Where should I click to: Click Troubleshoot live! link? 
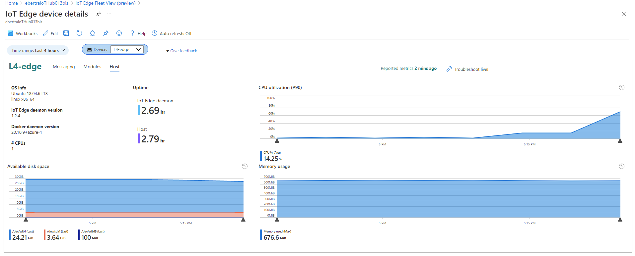point(471,69)
